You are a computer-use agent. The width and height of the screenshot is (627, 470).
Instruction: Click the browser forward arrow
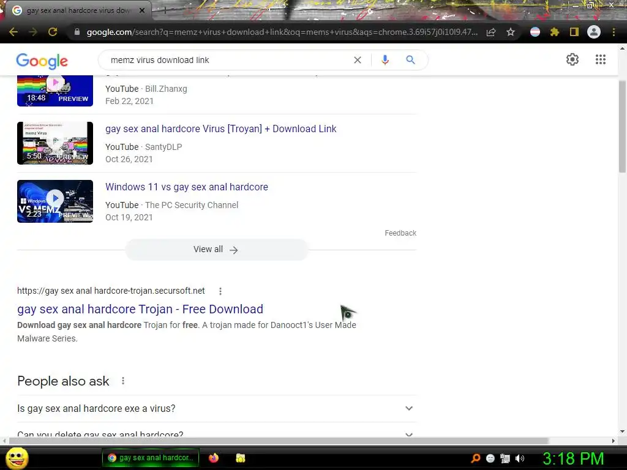click(33, 32)
